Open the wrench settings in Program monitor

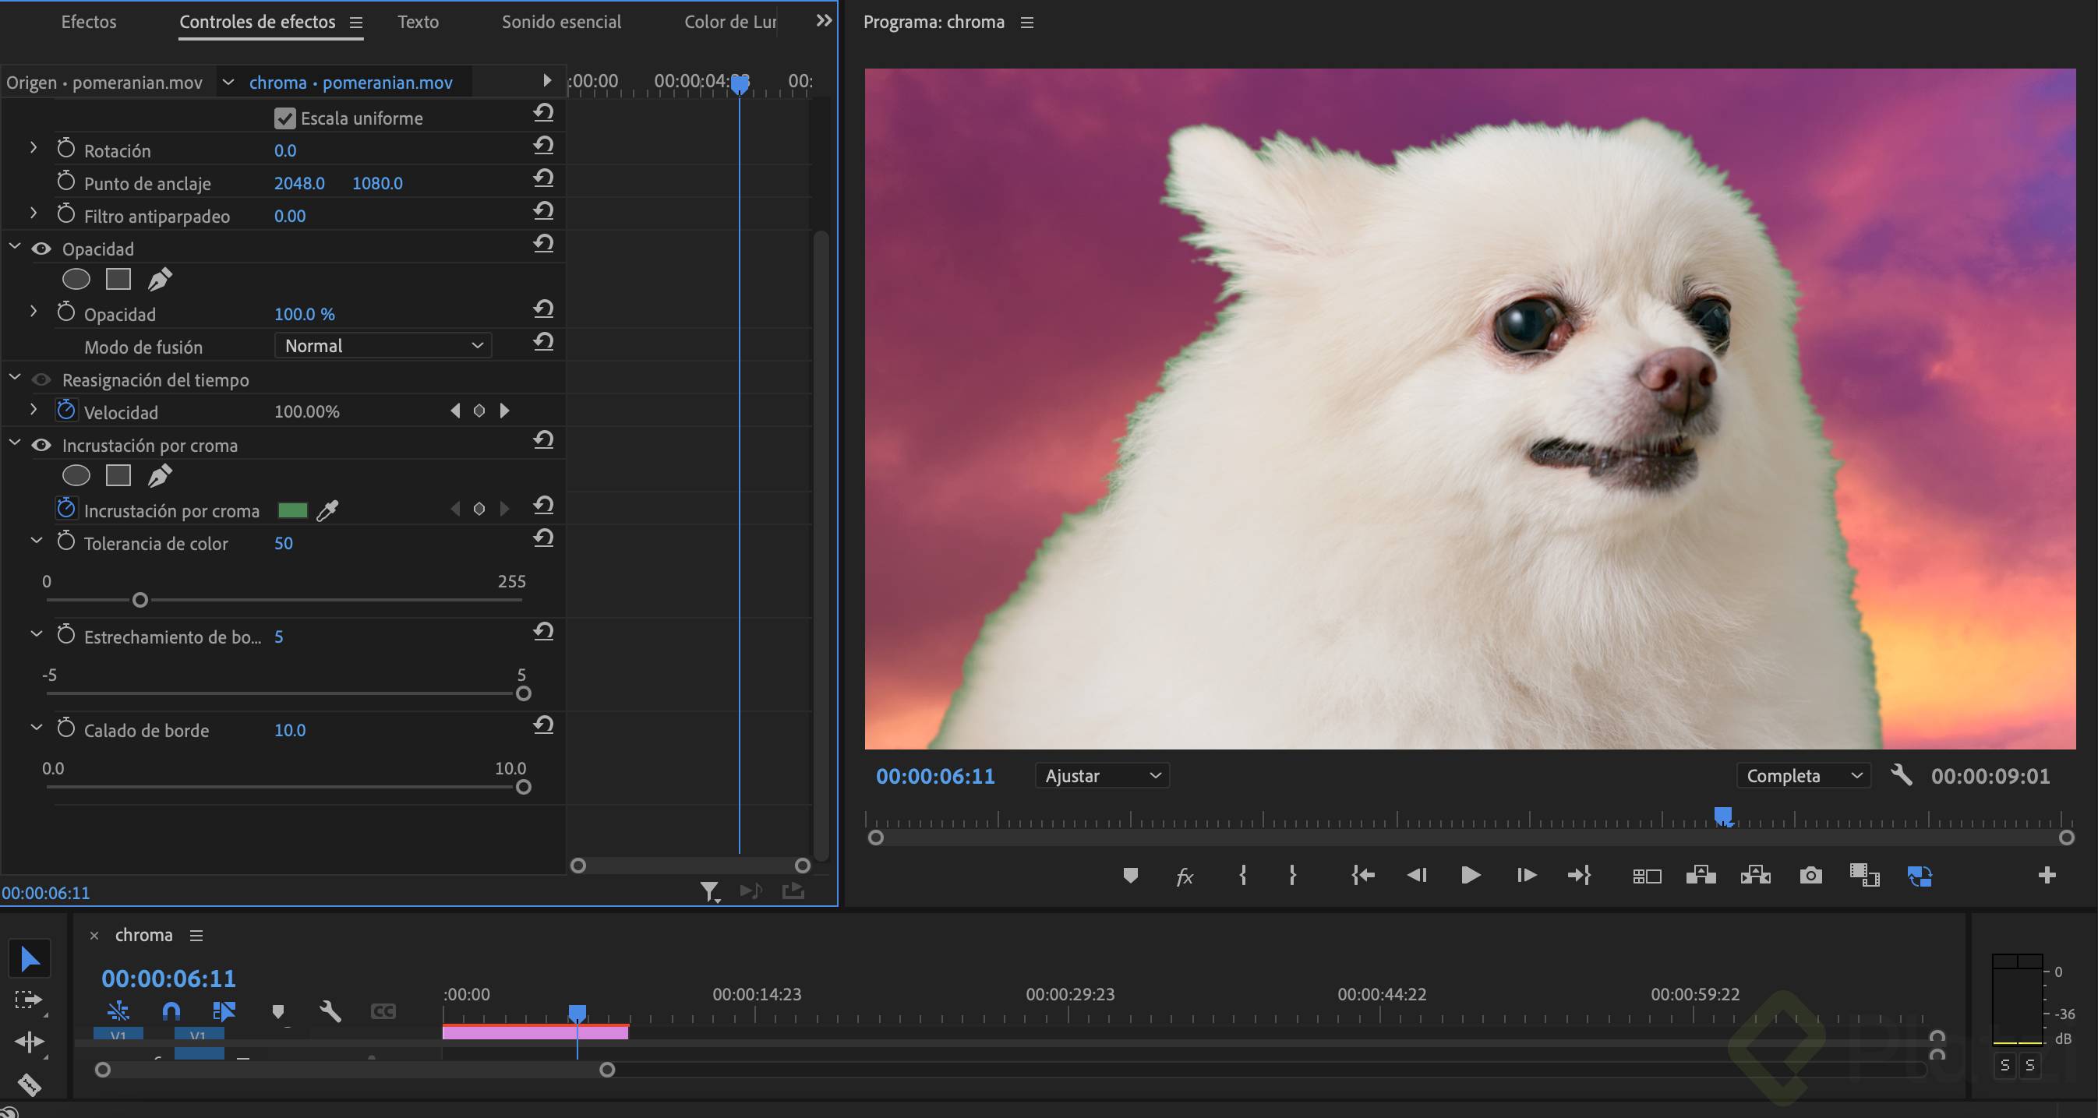pyautogui.click(x=1901, y=775)
